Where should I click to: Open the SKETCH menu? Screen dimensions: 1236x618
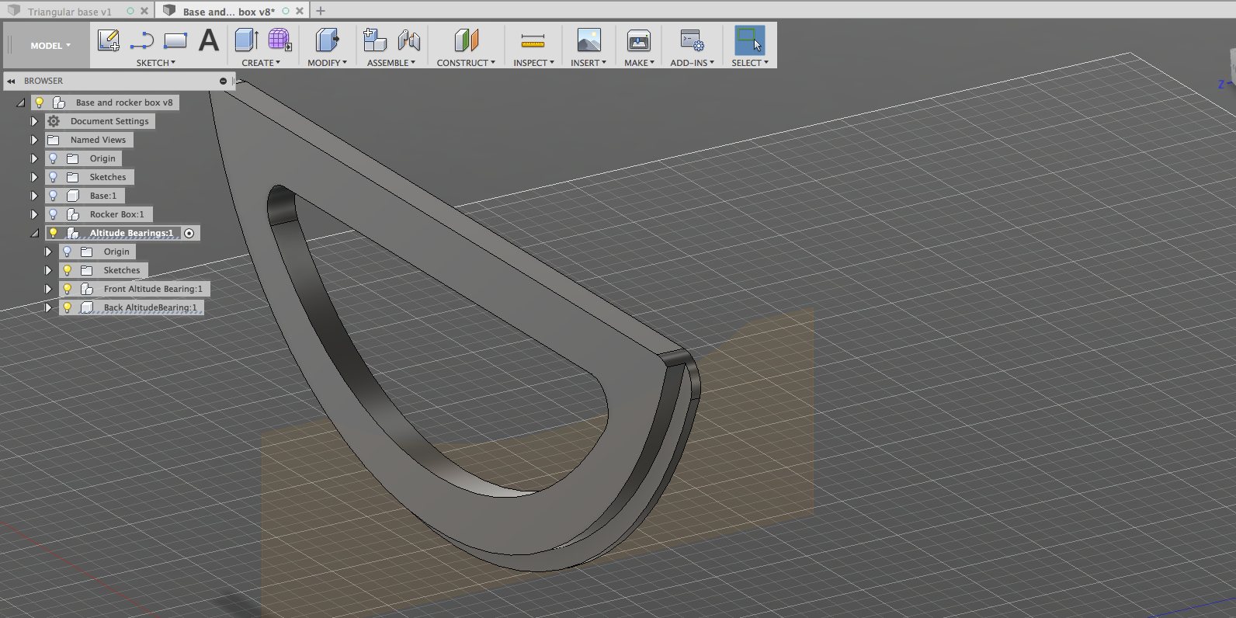[156, 63]
